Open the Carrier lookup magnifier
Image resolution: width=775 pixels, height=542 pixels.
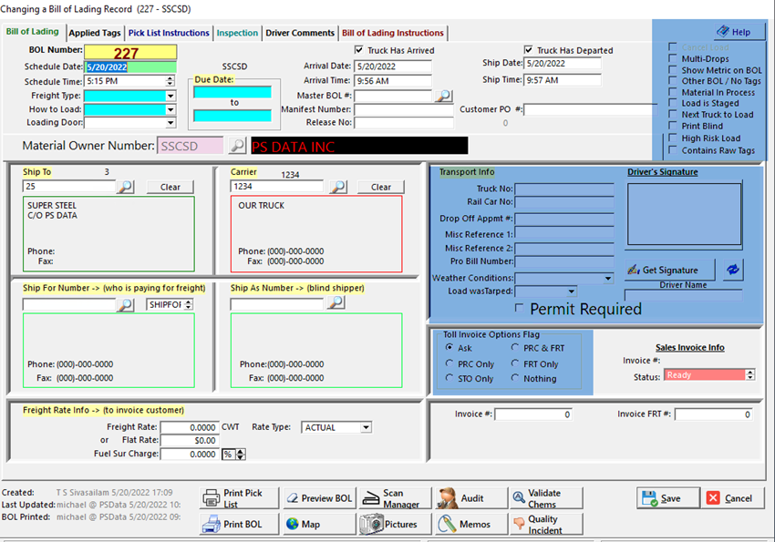pyautogui.click(x=337, y=187)
